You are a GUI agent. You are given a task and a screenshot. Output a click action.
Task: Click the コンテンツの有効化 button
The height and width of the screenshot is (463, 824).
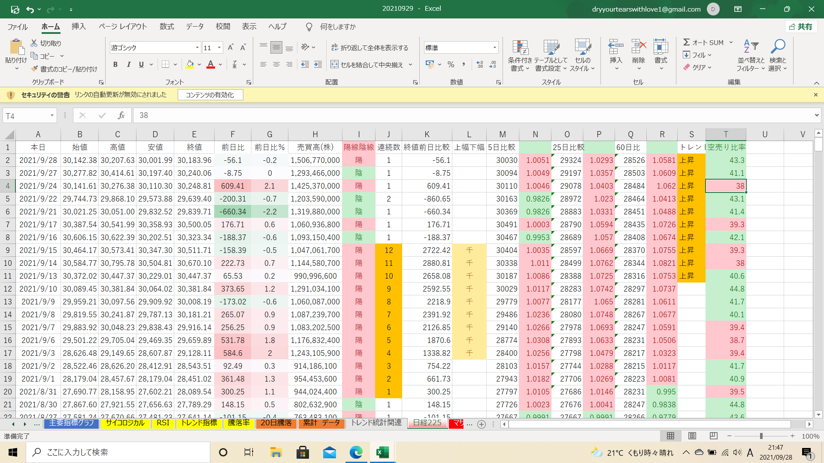tap(210, 95)
